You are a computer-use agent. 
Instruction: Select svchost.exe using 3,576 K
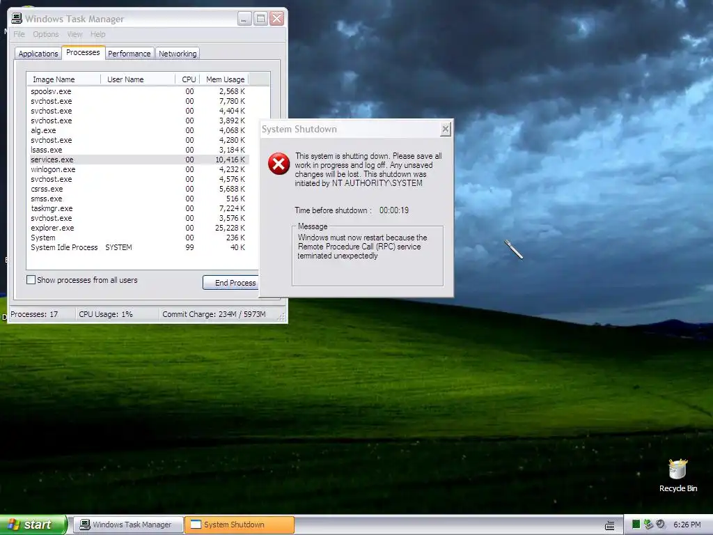139,218
